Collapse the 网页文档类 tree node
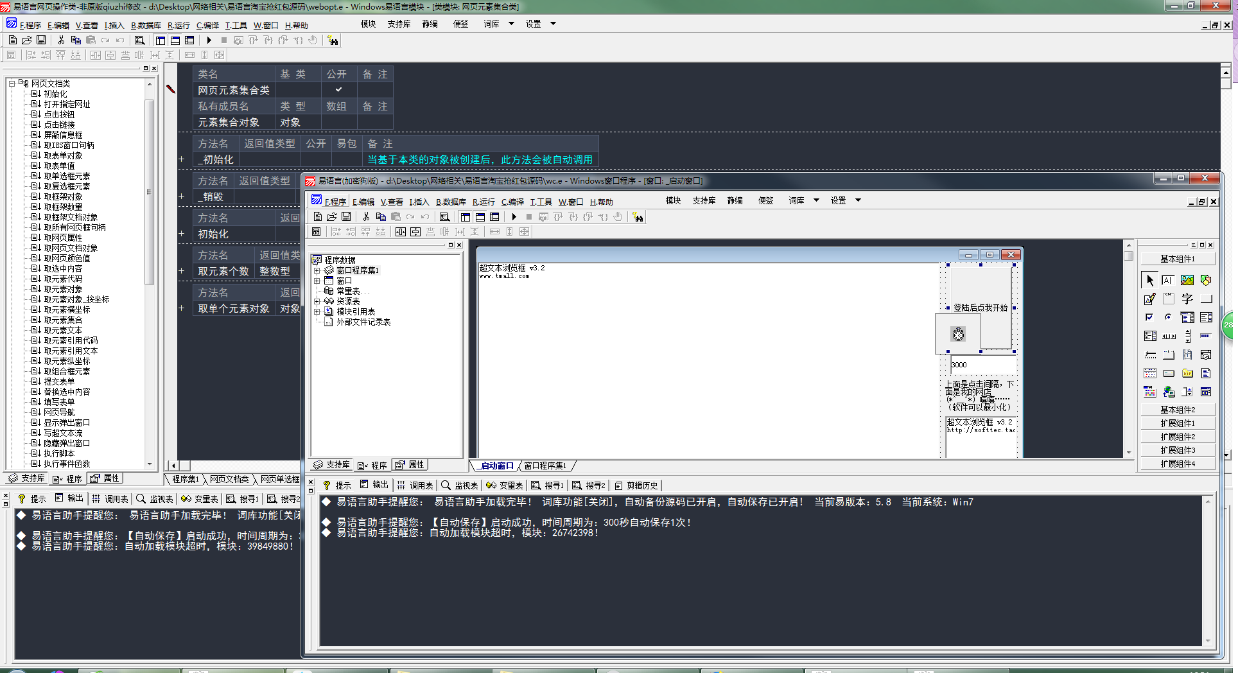Viewport: 1238px width, 673px height. (x=12, y=83)
